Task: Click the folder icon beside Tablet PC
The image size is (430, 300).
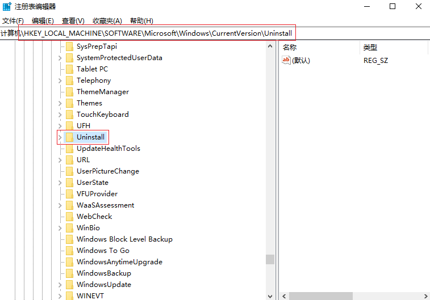Action: pyautogui.click(x=69, y=69)
